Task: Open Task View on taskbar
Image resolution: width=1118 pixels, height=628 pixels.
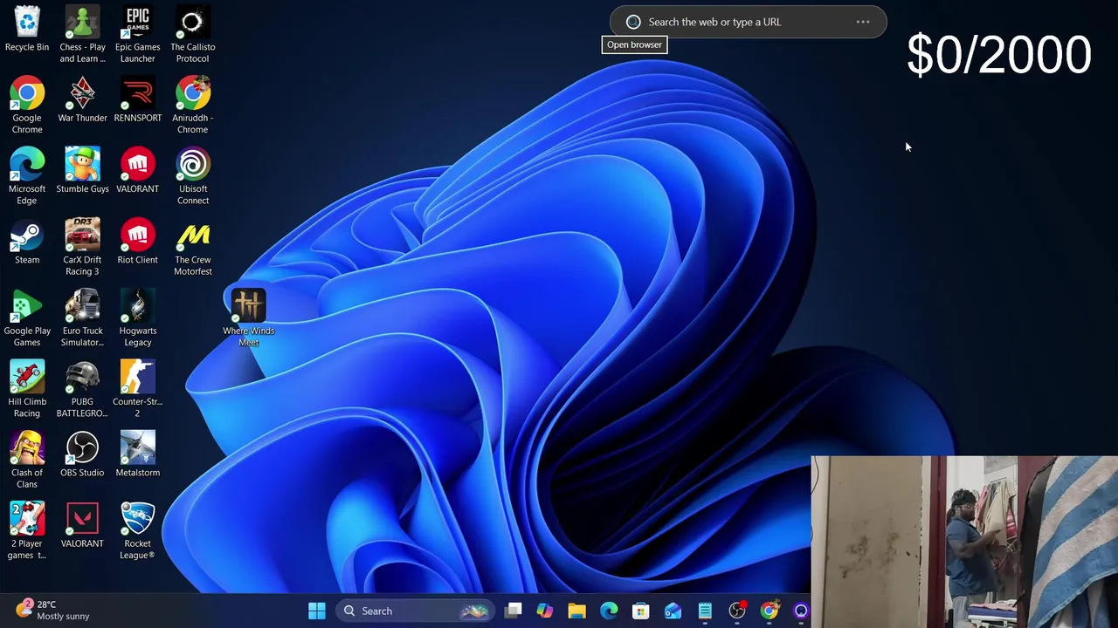Action: [514, 611]
